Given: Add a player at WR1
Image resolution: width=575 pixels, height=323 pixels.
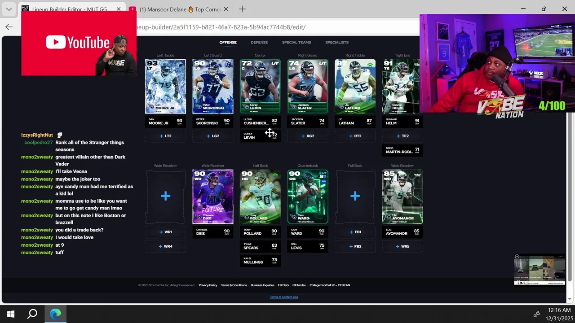Looking at the screenshot, I should tap(165, 232).
